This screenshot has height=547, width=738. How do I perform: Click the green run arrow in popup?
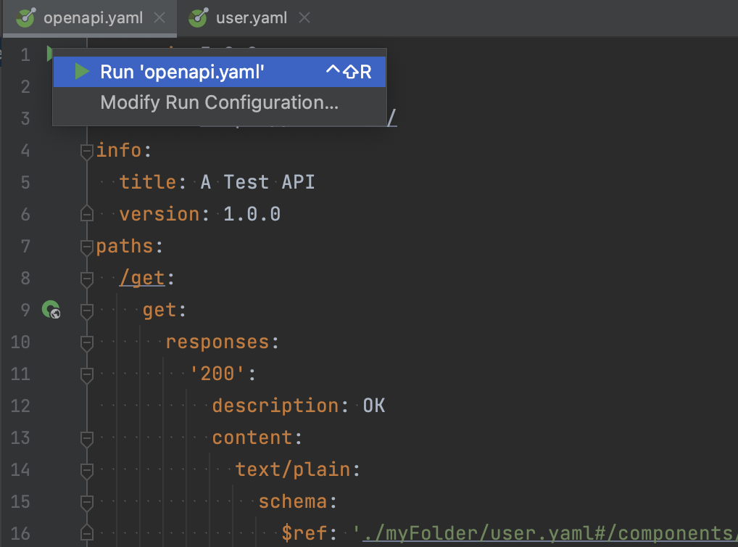coord(82,72)
